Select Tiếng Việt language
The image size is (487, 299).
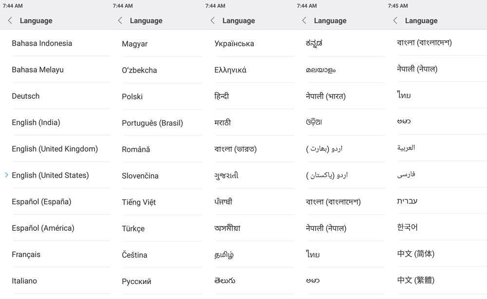(x=139, y=202)
